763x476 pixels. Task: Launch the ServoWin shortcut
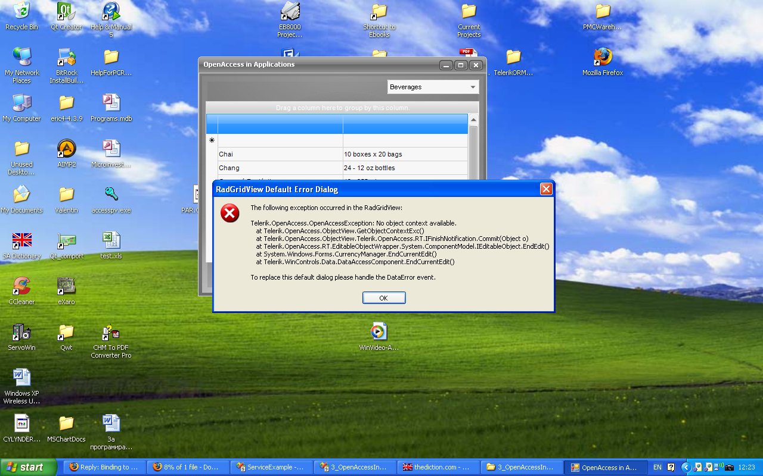click(x=21, y=337)
